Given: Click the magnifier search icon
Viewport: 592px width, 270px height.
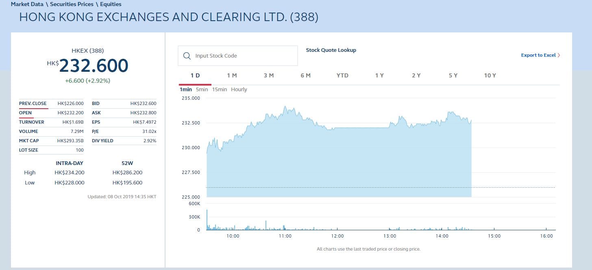Looking at the screenshot, I should coord(187,56).
